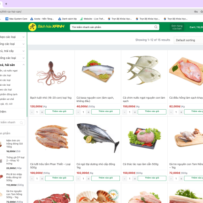Click the password key icon in address bar
Viewport: 203px width, 203px height.
pos(196,12)
